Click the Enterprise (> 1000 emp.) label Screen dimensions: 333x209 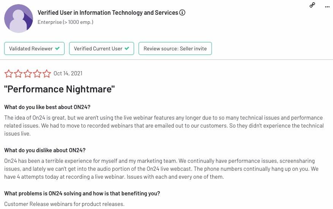(65, 22)
